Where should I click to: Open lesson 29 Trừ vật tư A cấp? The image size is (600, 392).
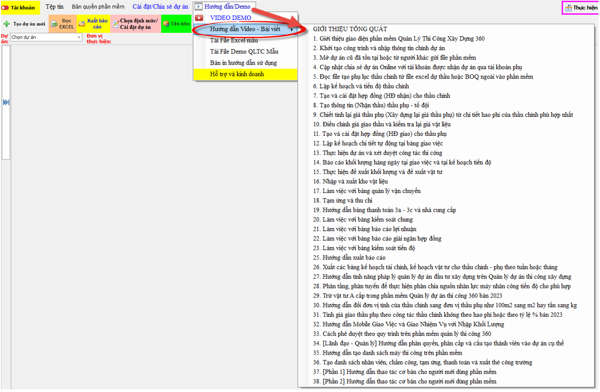click(x=407, y=296)
